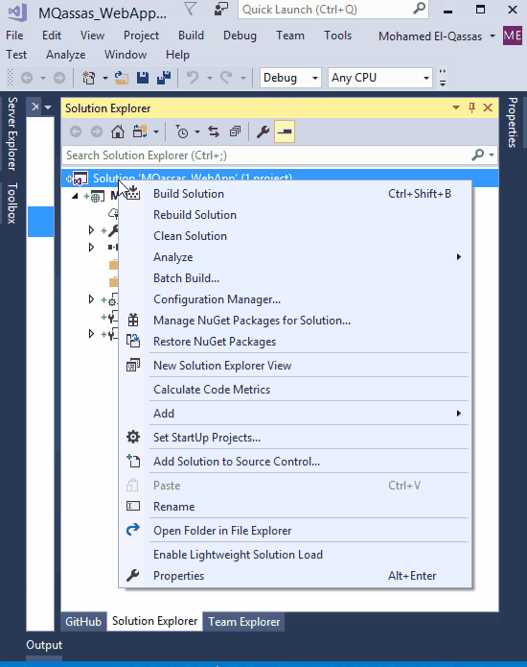Image resolution: width=527 pixels, height=667 pixels.
Task: Click the Collapse All icon in Solution Explorer
Action: coord(235,131)
